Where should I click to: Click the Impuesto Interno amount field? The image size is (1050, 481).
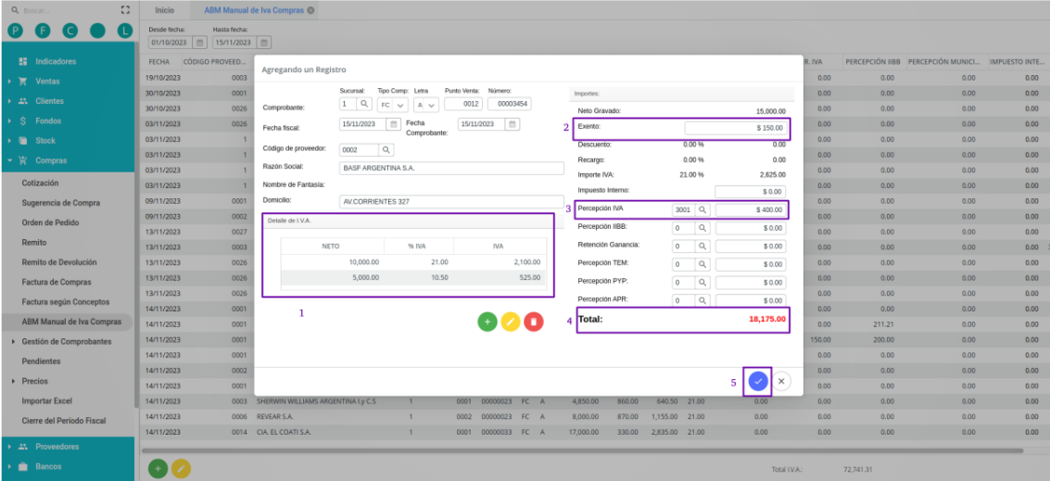[x=751, y=192]
